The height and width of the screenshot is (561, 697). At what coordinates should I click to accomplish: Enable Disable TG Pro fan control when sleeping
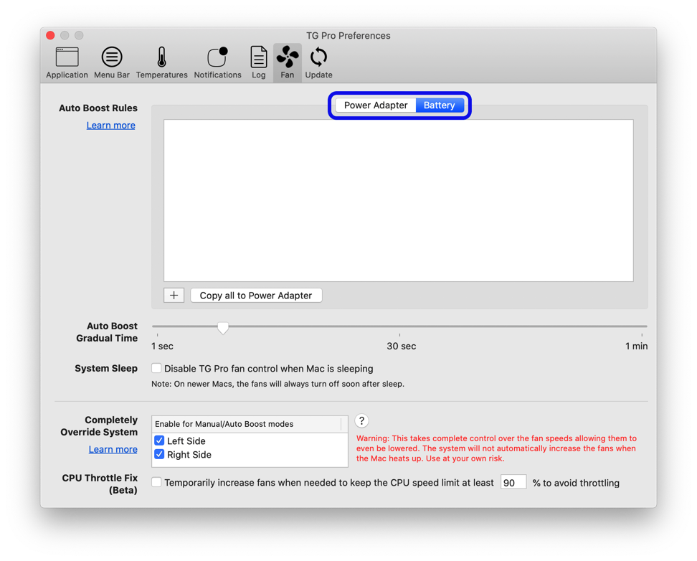point(156,368)
